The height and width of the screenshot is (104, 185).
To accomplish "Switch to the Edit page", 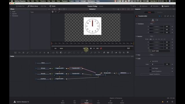I will (x=75, y=101).
